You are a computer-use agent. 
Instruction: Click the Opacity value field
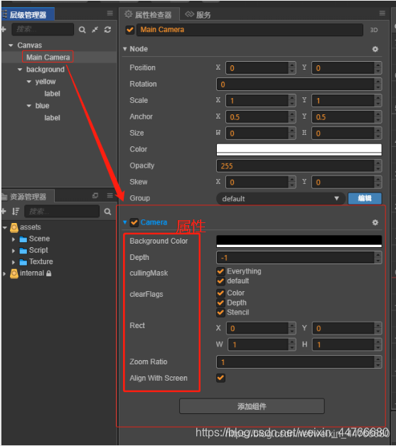pyautogui.click(x=295, y=165)
